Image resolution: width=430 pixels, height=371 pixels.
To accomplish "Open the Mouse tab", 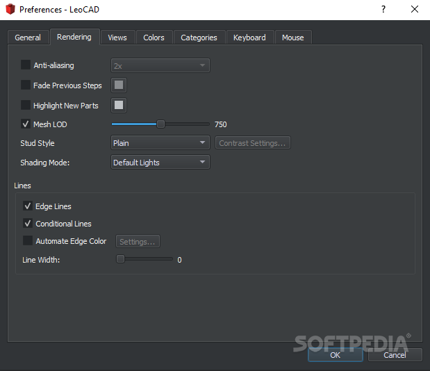I will tap(293, 38).
